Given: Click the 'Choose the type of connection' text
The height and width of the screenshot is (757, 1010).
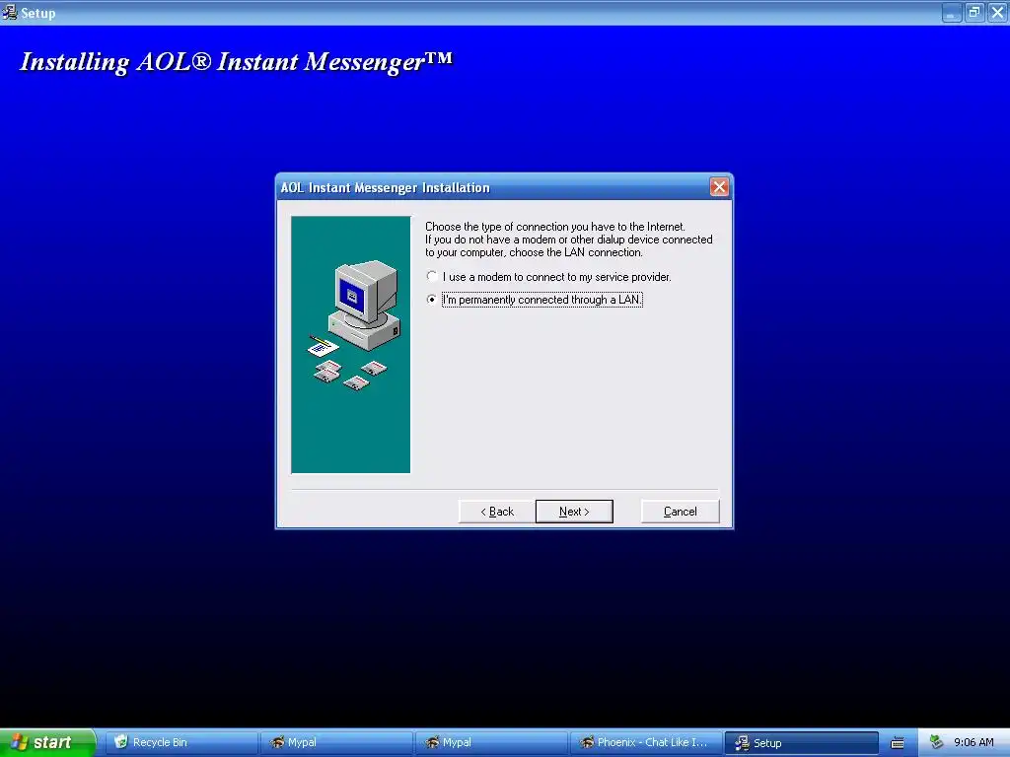Looking at the screenshot, I should [x=555, y=228].
